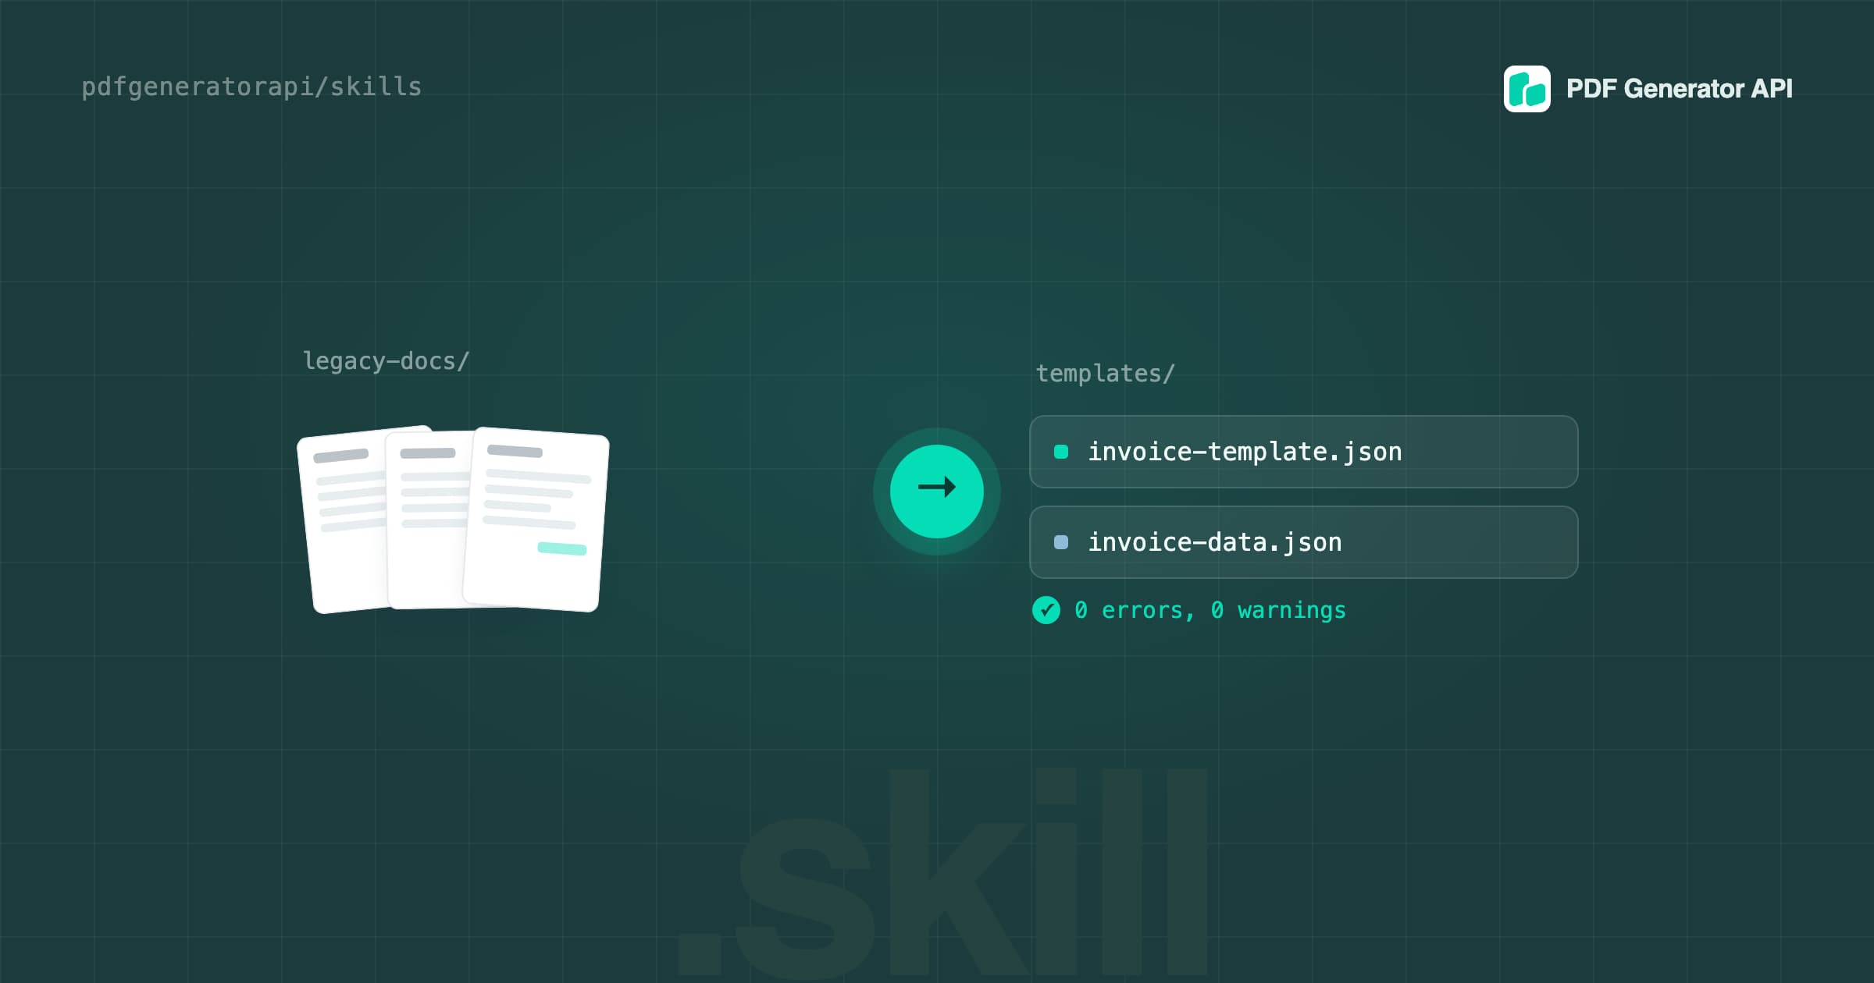Click the PDF Generator API brand name

(1679, 89)
